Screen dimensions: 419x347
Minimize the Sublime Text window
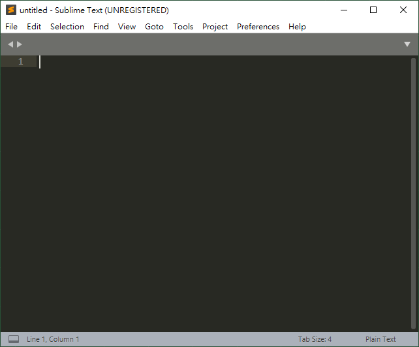pos(344,10)
